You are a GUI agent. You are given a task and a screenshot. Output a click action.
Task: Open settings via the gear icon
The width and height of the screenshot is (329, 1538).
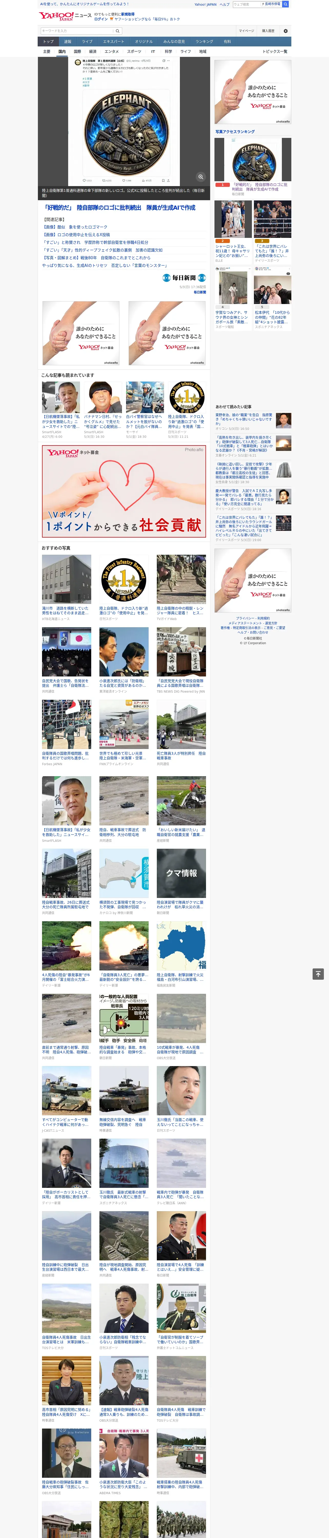pos(285,31)
